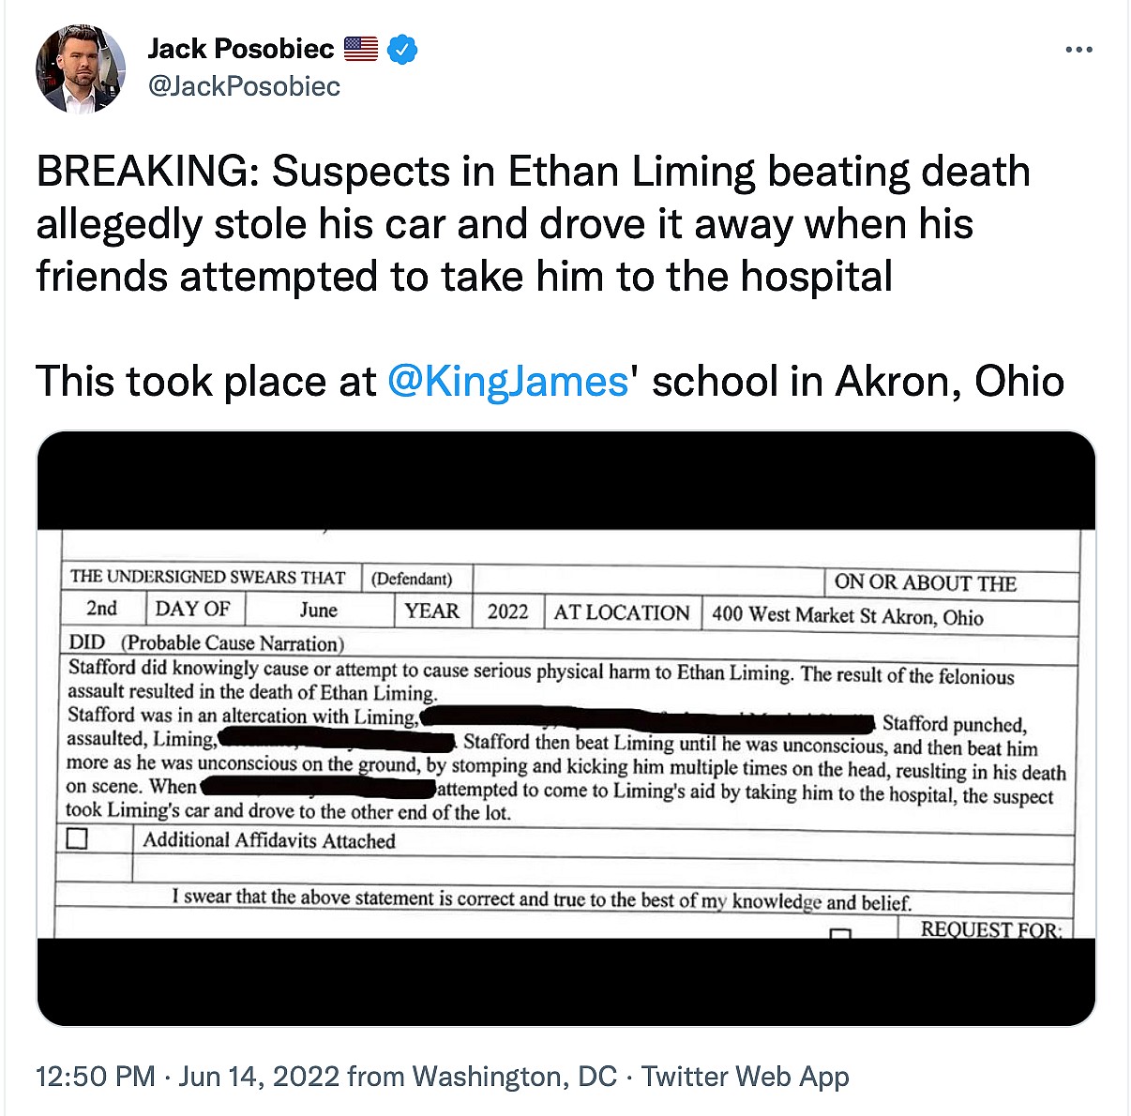Click the @JackPosobiec handle

coord(244,86)
